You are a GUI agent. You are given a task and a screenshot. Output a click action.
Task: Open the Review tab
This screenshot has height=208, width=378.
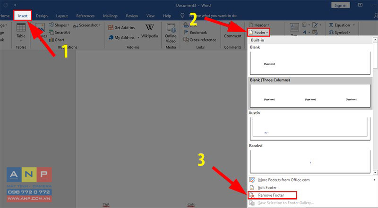132,16
